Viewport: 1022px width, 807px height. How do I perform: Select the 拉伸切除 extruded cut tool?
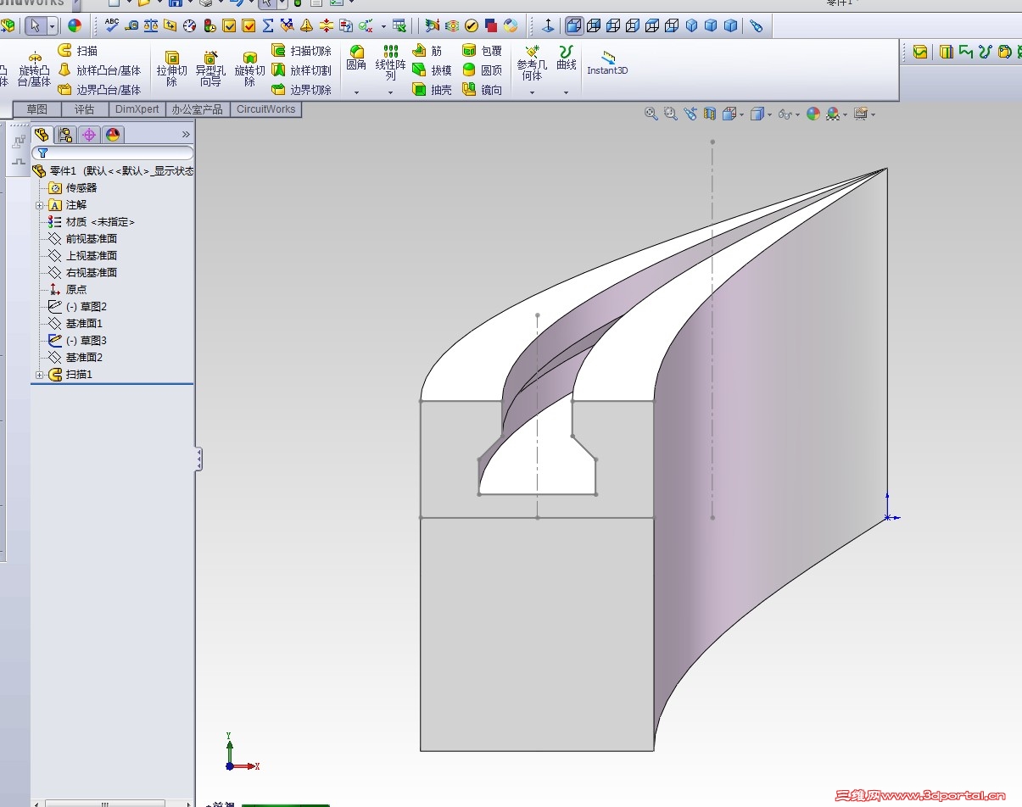(x=171, y=70)
